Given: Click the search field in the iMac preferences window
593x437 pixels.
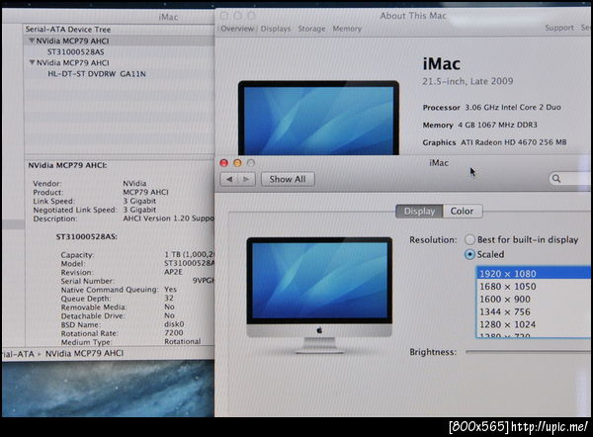Looking at the screenshot, I should pos(570,179).
